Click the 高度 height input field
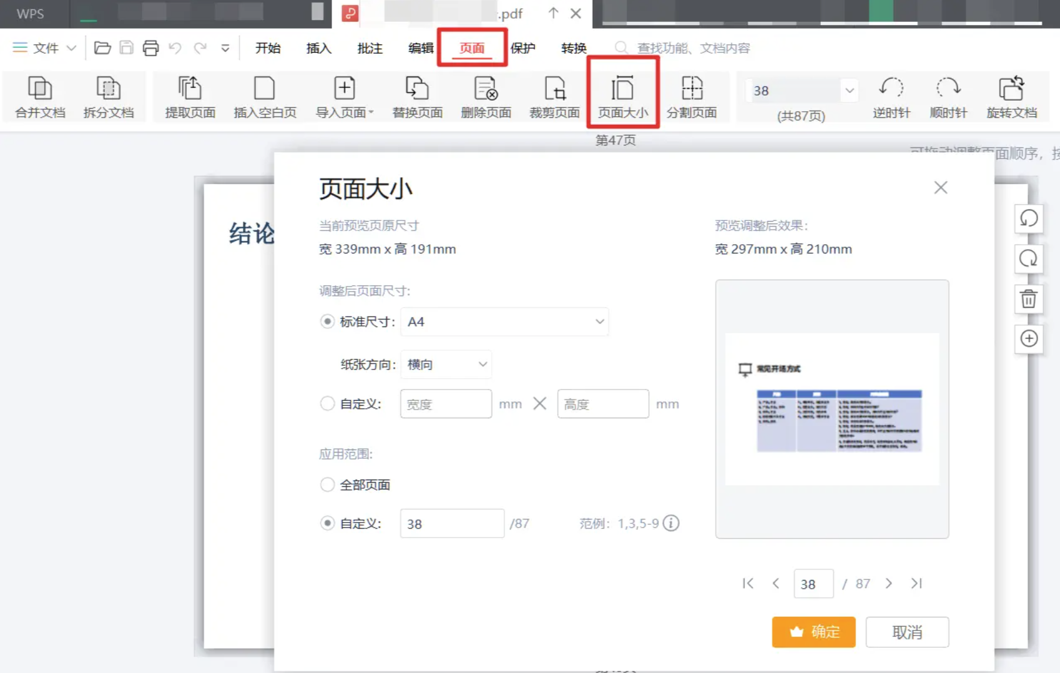Screen dimensions: 1060x673 603,404
